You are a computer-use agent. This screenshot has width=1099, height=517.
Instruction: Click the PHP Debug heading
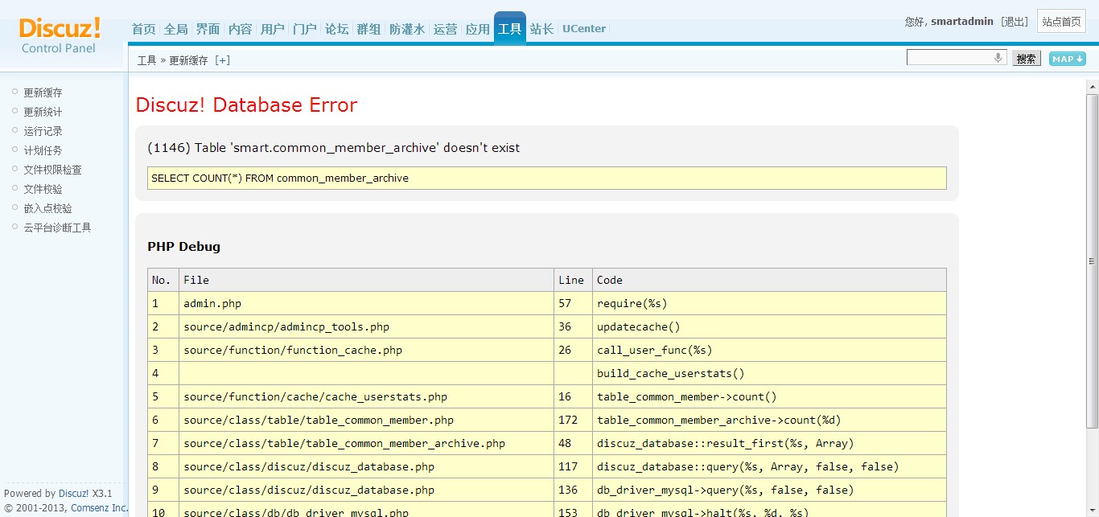[183, 246]
